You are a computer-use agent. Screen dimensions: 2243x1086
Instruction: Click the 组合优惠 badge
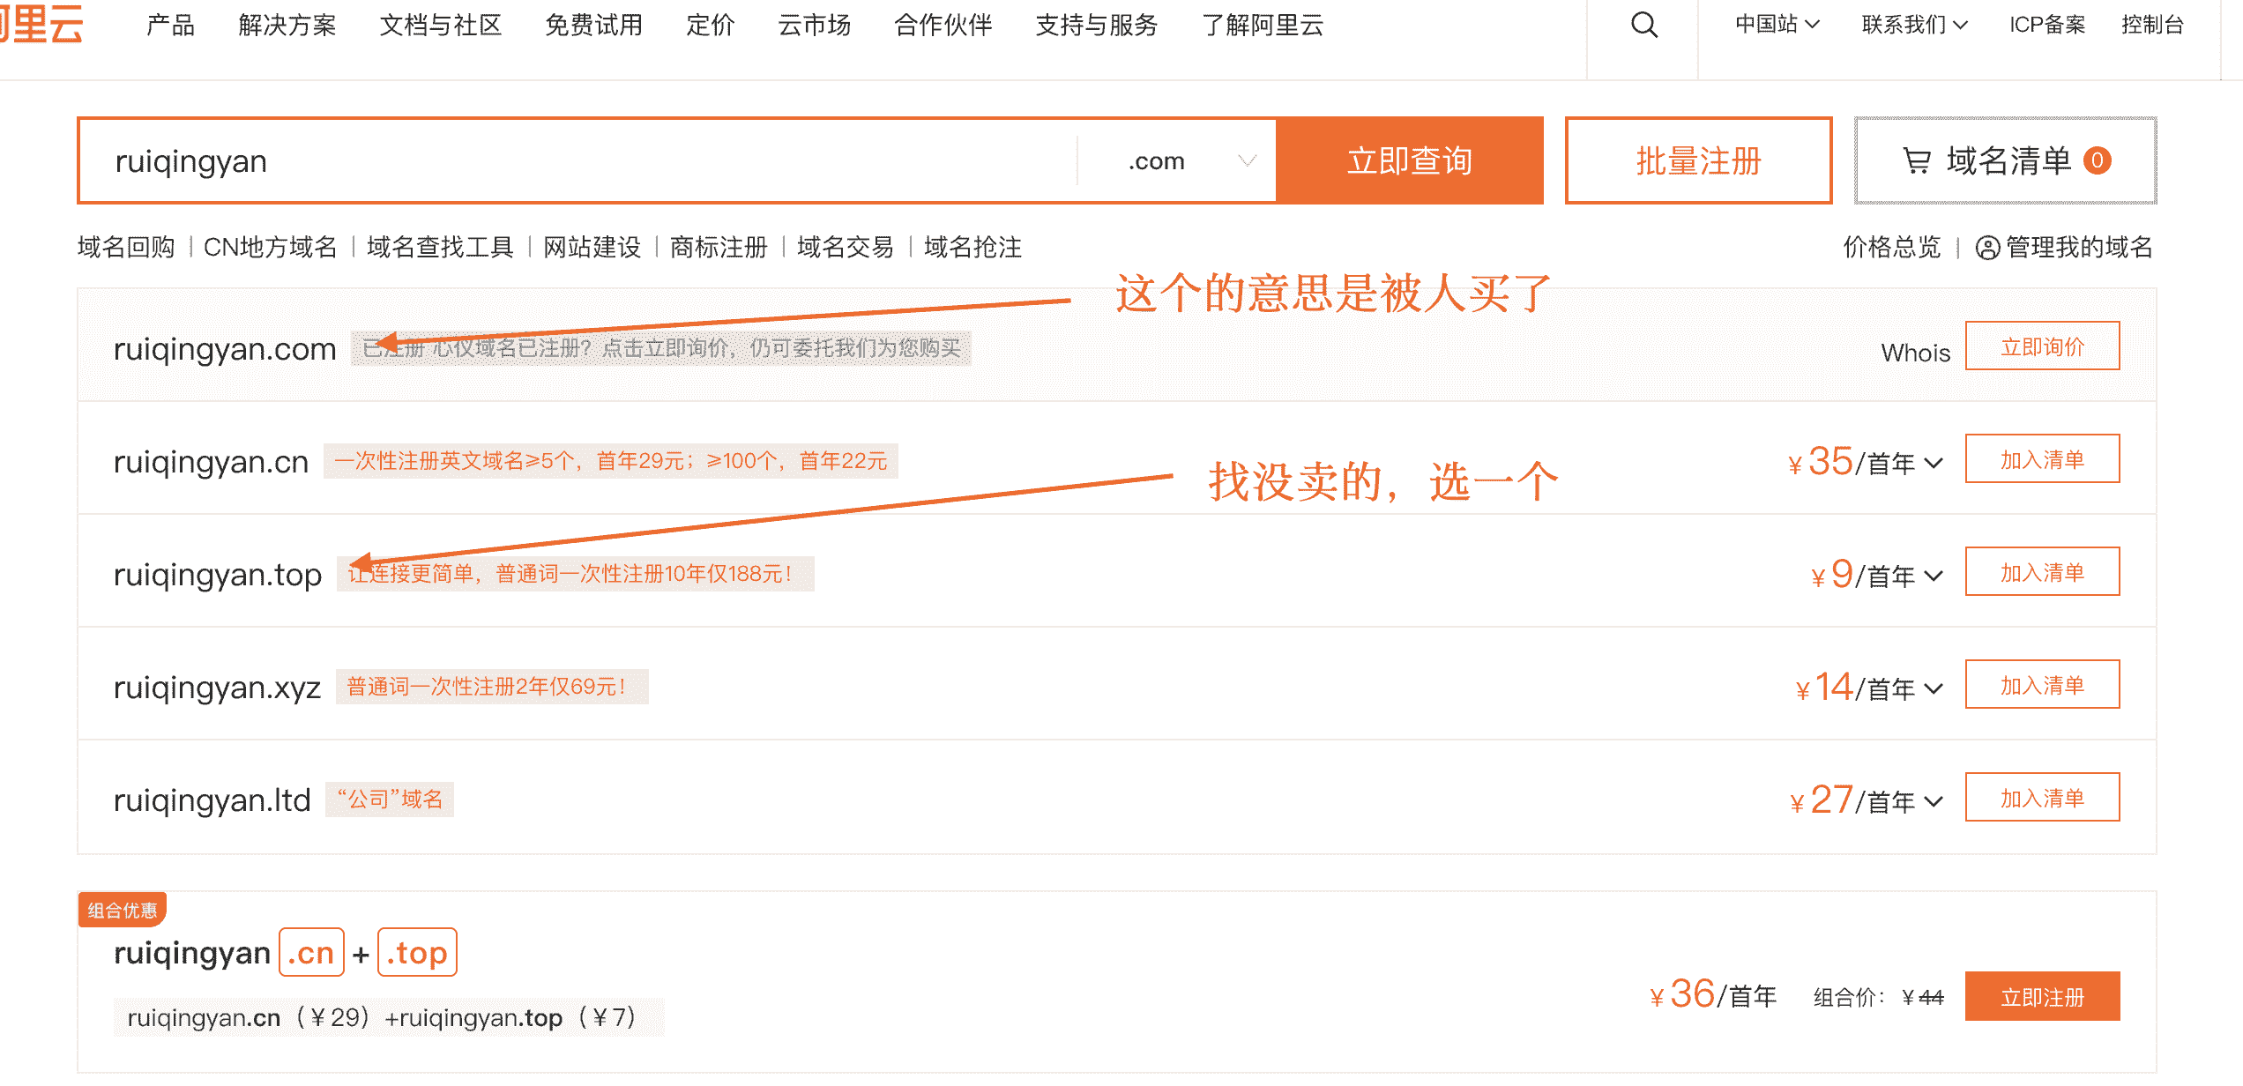pyautogui.click(x=123, y=911)
